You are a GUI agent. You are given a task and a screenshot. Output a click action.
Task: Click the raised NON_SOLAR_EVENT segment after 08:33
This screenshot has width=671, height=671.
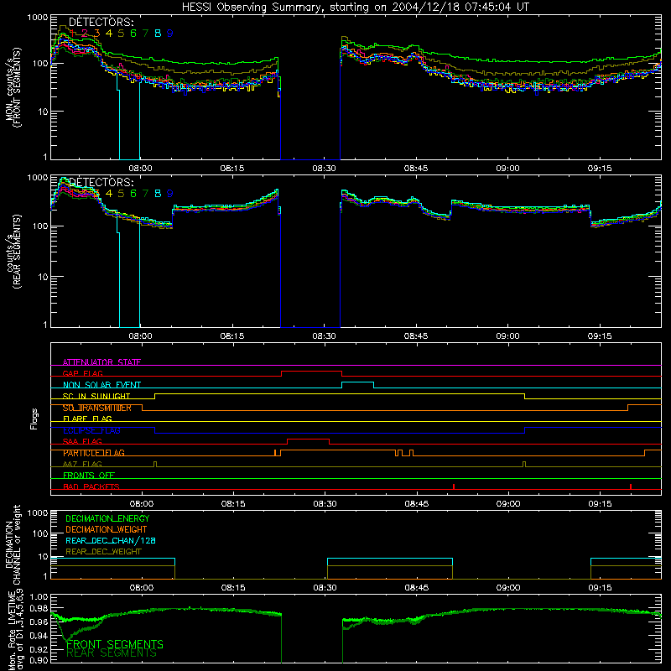tap(358, 382)
